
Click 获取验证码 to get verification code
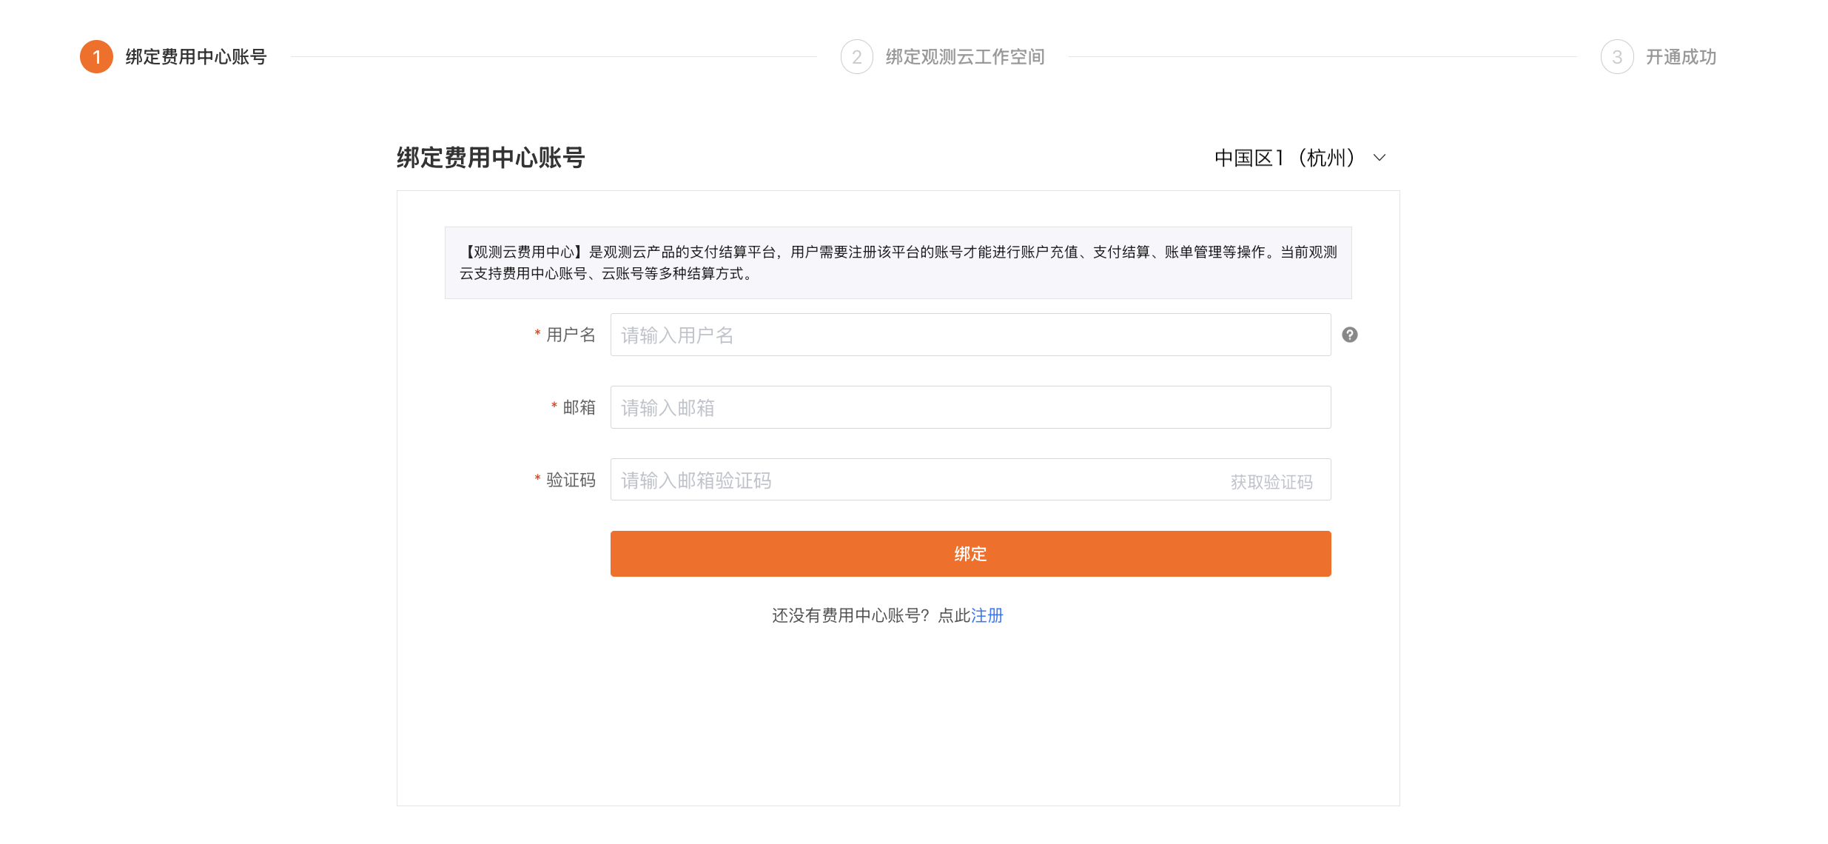(1271, 482)
